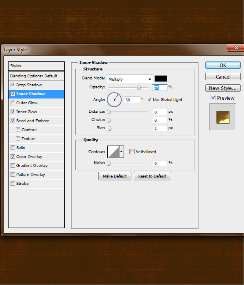Click the Distance slider handle

[x=109, y=112]
